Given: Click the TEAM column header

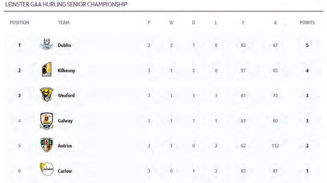Looking at the screenshot, I should (64, 22).
